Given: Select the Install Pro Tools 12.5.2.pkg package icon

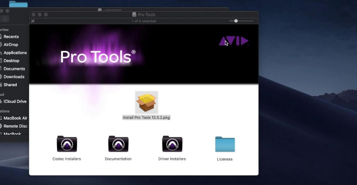Looking at the screenshot, I should point(146,102).
